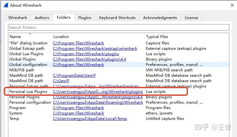Open the Personal configuration folder link
237x137 pixels.
(98, 102)
